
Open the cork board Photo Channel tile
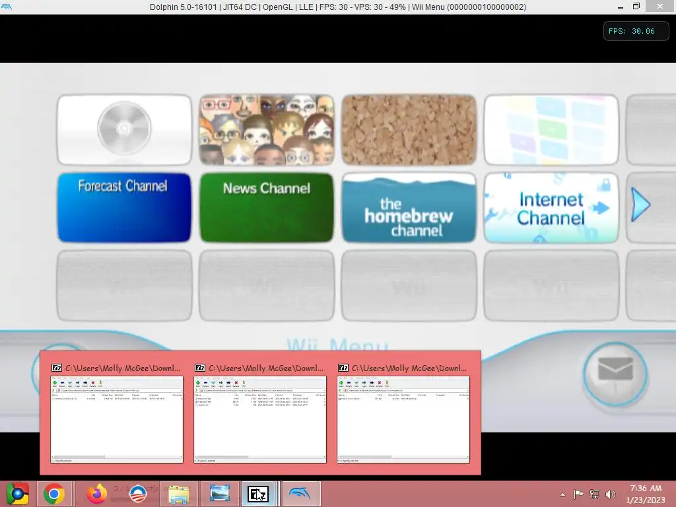[x=409, y=129]
